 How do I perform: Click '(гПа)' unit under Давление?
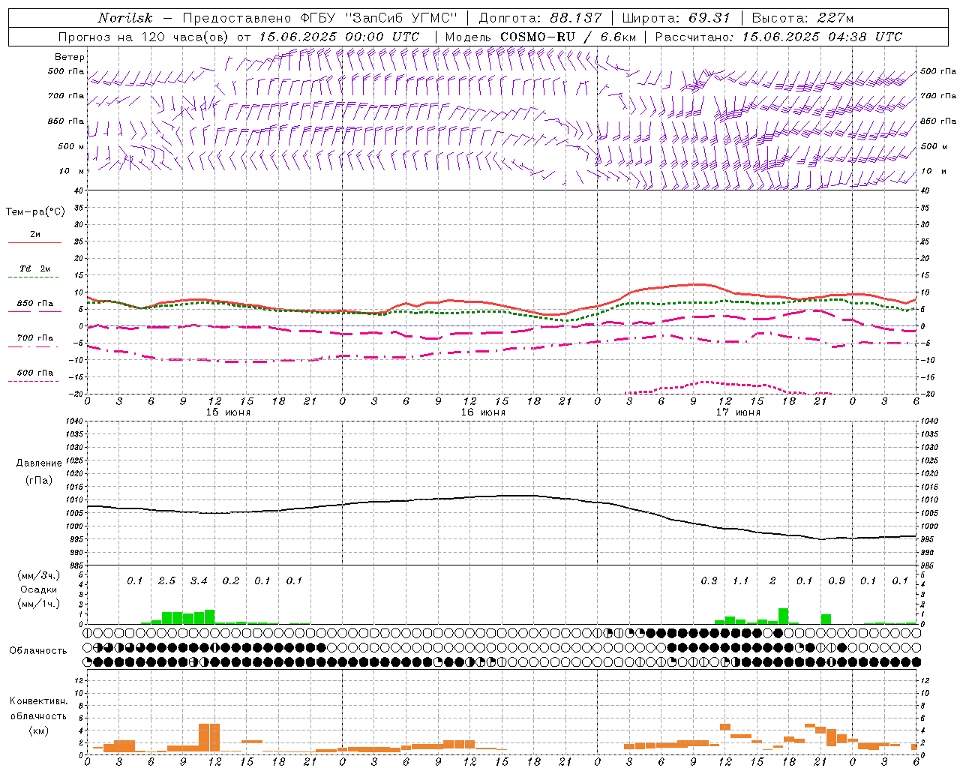click(39, 480)
